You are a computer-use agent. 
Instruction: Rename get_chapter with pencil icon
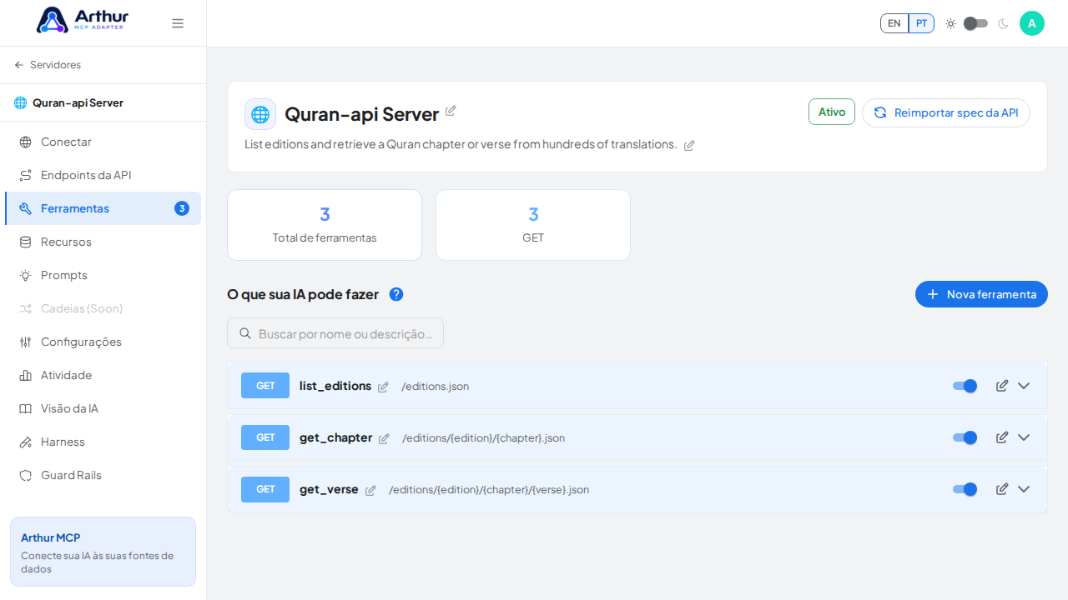pyautogui.click(x=384, y=438)
